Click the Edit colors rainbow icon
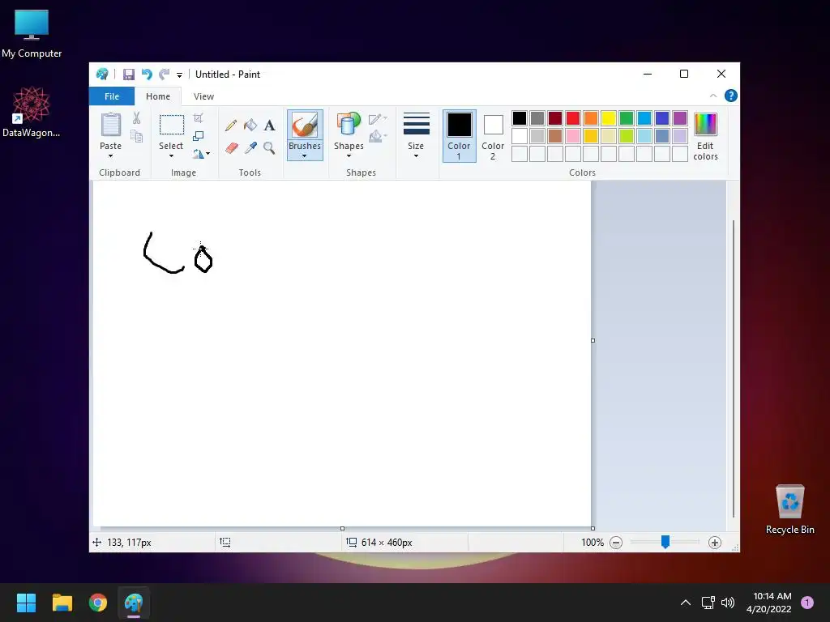 (x=705, y=125)
